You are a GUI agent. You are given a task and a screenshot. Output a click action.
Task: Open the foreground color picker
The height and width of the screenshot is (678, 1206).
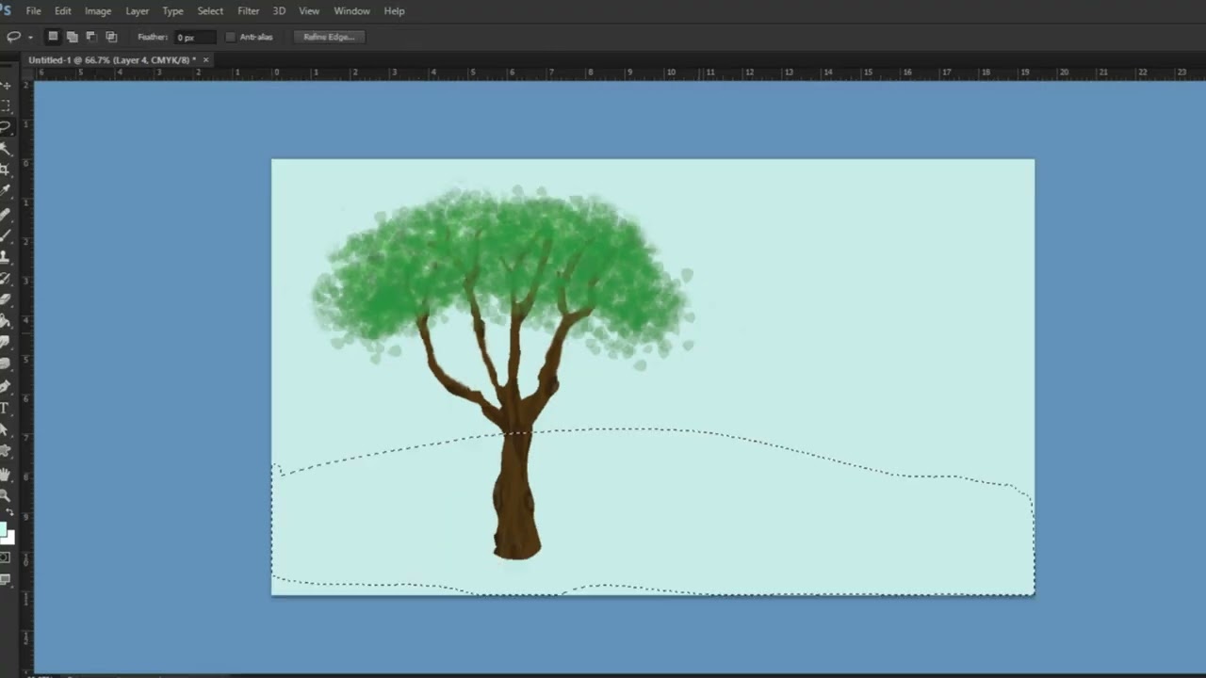[x=2, y=528]
